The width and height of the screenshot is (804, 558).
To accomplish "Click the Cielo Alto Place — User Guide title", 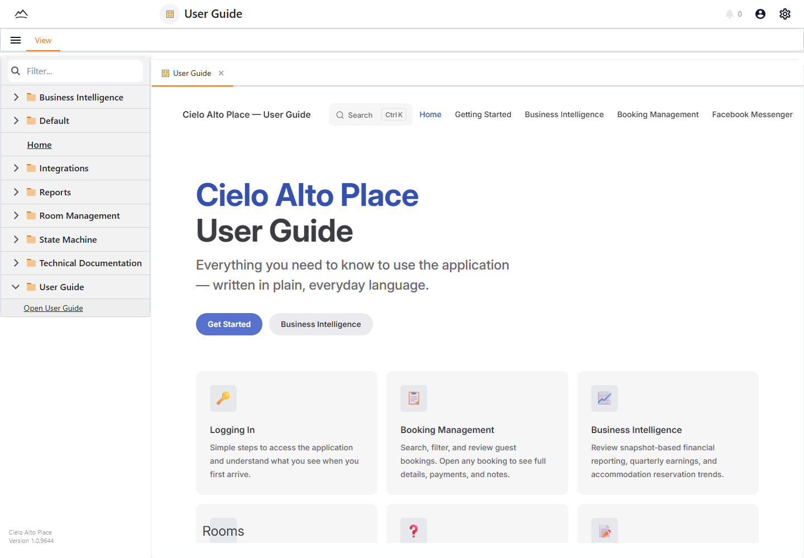I will [247, 114].
